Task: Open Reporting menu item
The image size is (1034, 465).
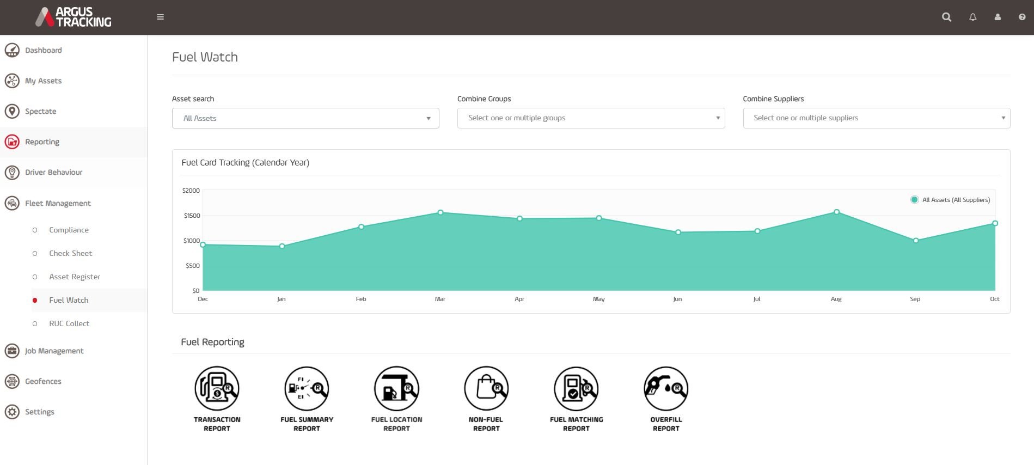Action: [x=42, y=142]
